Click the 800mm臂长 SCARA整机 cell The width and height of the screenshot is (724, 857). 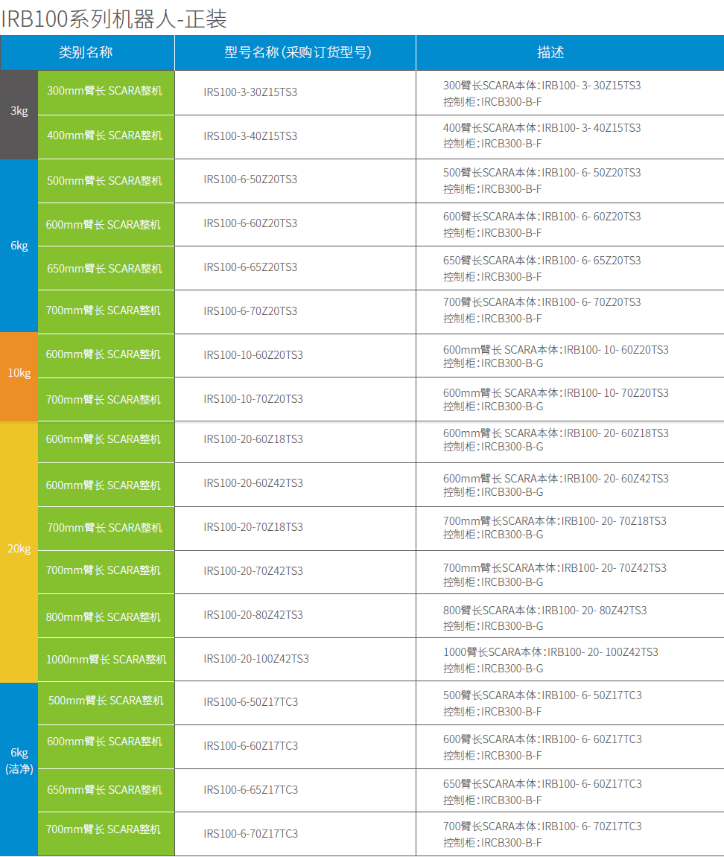tap(106, 616)
